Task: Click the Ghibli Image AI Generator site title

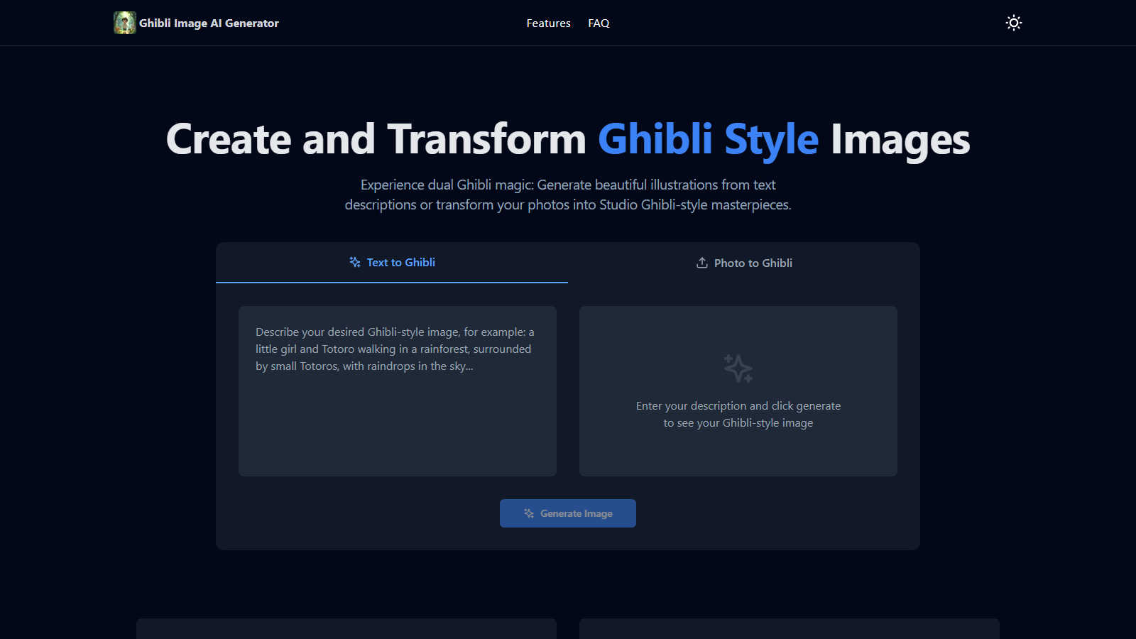Action: pos(209,23)
